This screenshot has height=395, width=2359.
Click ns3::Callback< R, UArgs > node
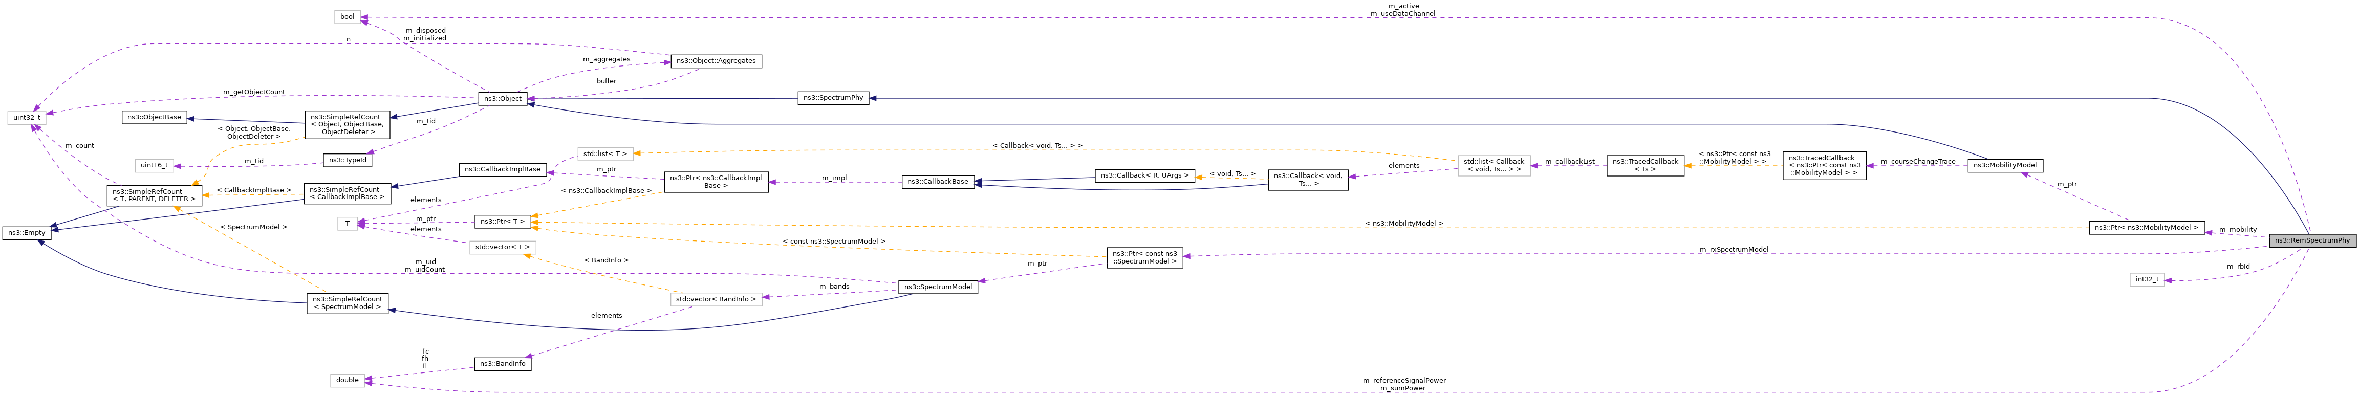click(x=1145, y=175)
